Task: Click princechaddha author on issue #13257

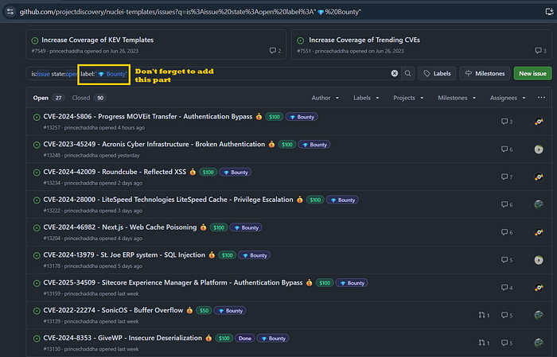Action: [x=80, y=128]
